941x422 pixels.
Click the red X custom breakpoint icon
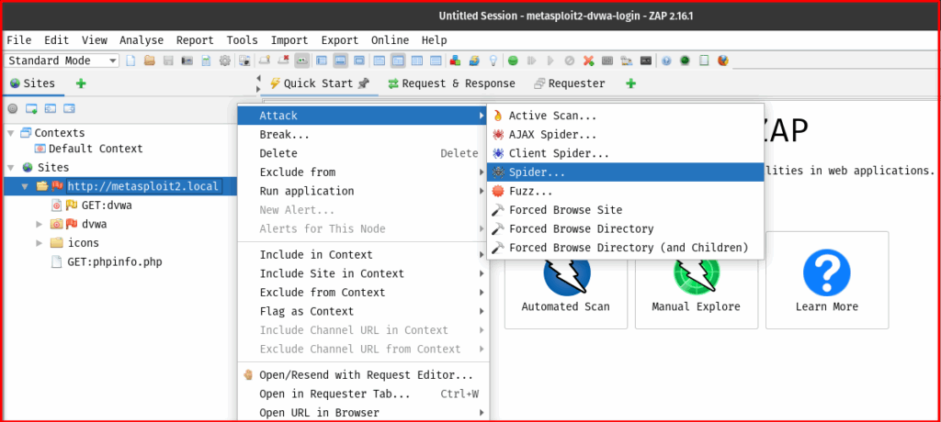(588, 61)
